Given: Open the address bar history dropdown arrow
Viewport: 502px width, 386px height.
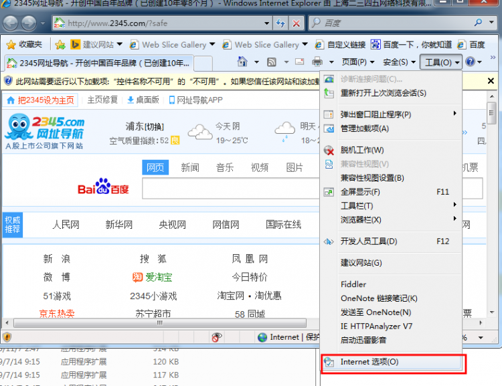Looking at the screenshot, I should [x=266, y=23].
